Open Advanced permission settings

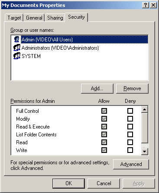pyautogui.click(x=131, y=164)
